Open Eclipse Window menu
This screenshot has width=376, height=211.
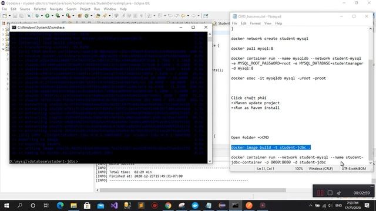coord(110,9)
